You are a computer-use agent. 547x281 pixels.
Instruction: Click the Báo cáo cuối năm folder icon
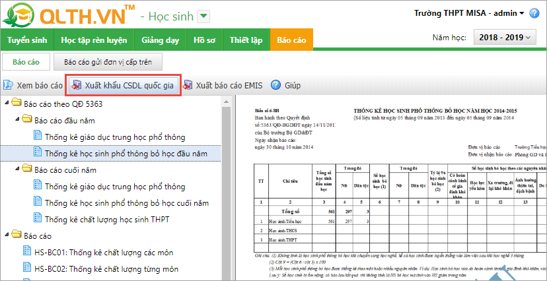(x=27, y=170)
